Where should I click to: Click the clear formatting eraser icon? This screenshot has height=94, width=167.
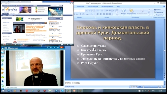tap(93, 11)
